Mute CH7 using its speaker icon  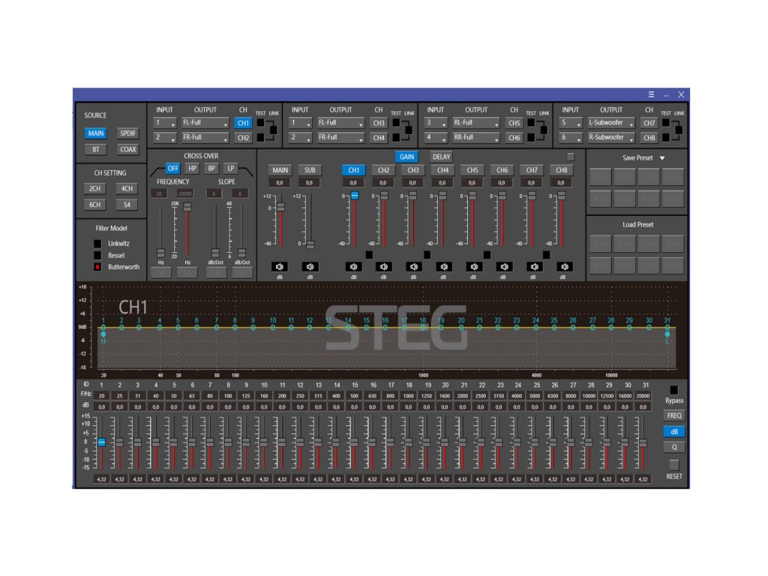534,267
